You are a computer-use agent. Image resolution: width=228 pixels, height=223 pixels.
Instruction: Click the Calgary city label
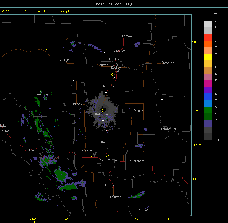pyautogui.click(x=106, y=160)
